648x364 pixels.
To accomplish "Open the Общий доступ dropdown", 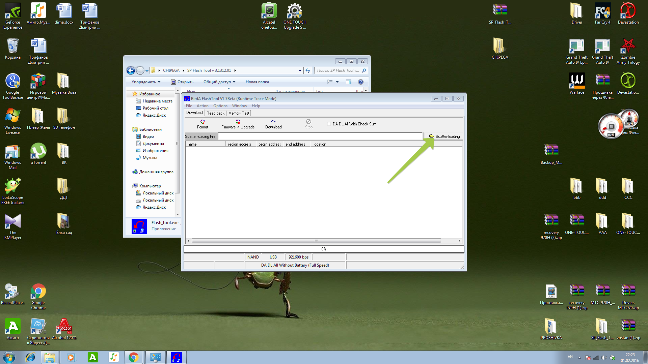I will coord(219,82).
